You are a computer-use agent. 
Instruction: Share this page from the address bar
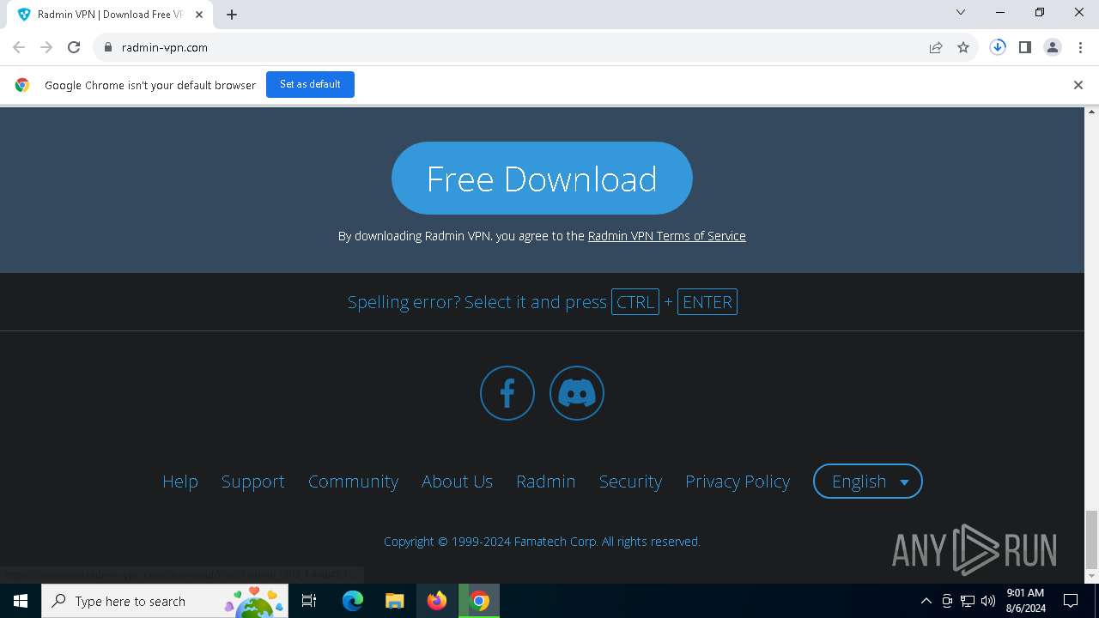click(936, 47)
